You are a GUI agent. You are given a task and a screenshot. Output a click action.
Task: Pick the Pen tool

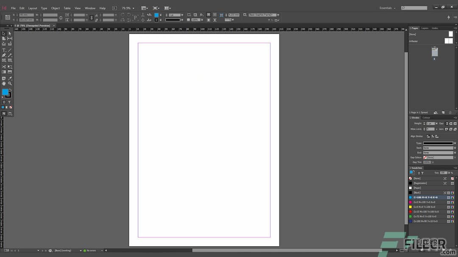pos(4,55)
